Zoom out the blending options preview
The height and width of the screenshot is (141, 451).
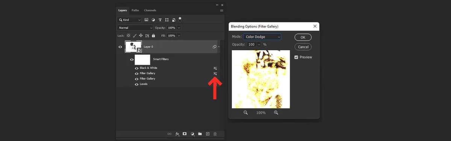point(246,112)
